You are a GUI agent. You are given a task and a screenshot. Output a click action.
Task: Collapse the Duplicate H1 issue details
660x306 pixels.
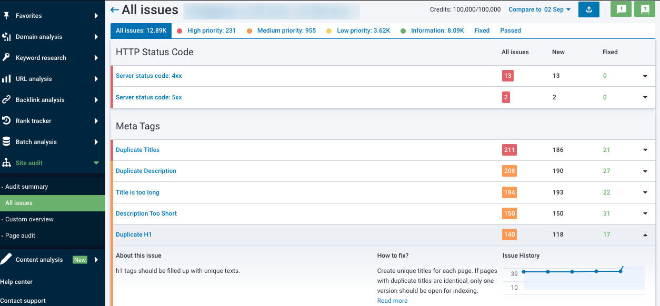[645, 235]
